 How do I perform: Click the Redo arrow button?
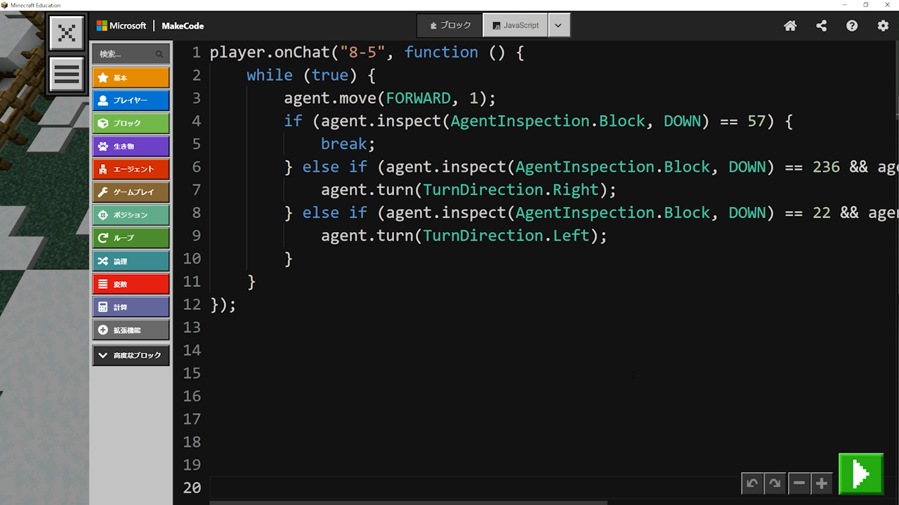click(775, 483)
